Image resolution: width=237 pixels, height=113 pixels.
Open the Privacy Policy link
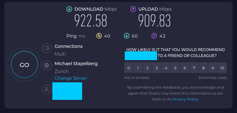185,99
